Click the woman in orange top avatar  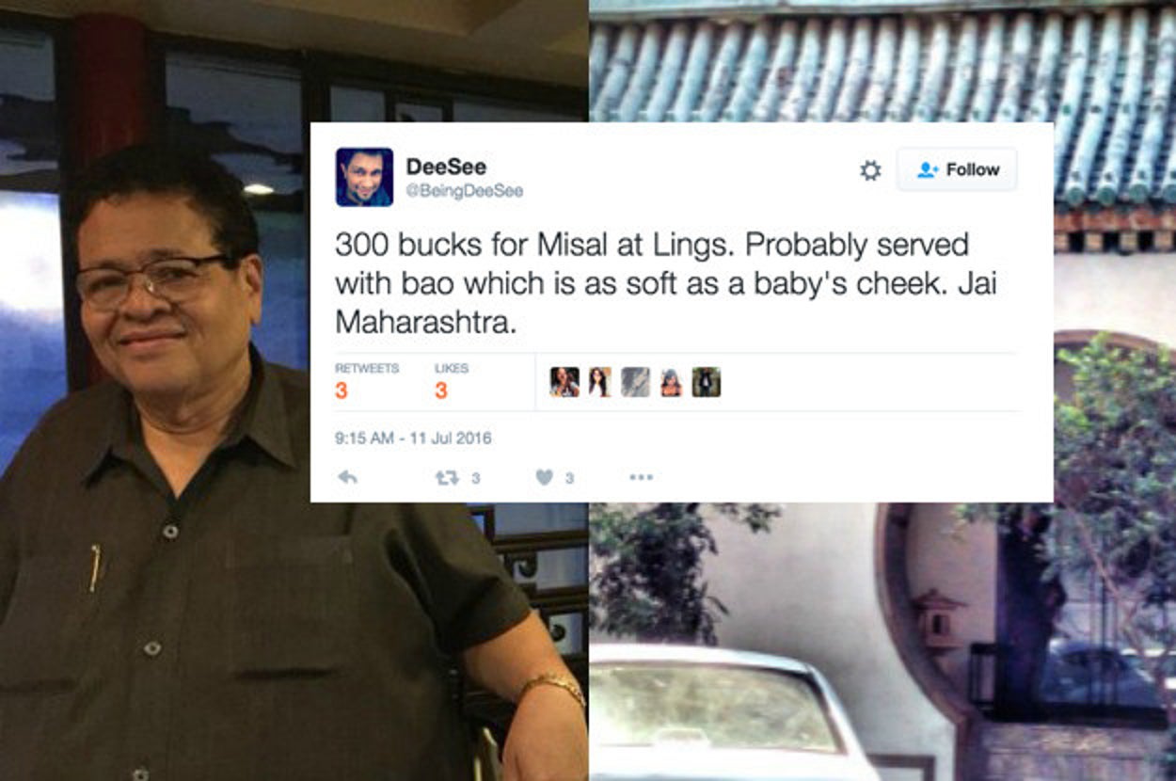671,382
